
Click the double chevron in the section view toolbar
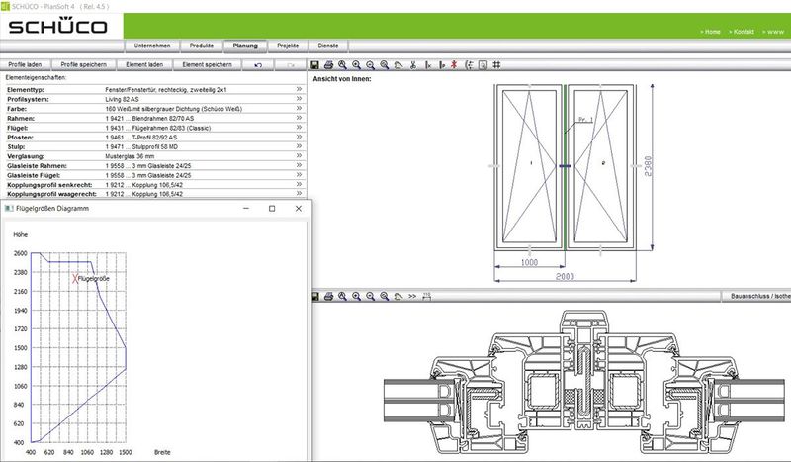[x=412, y=296]
